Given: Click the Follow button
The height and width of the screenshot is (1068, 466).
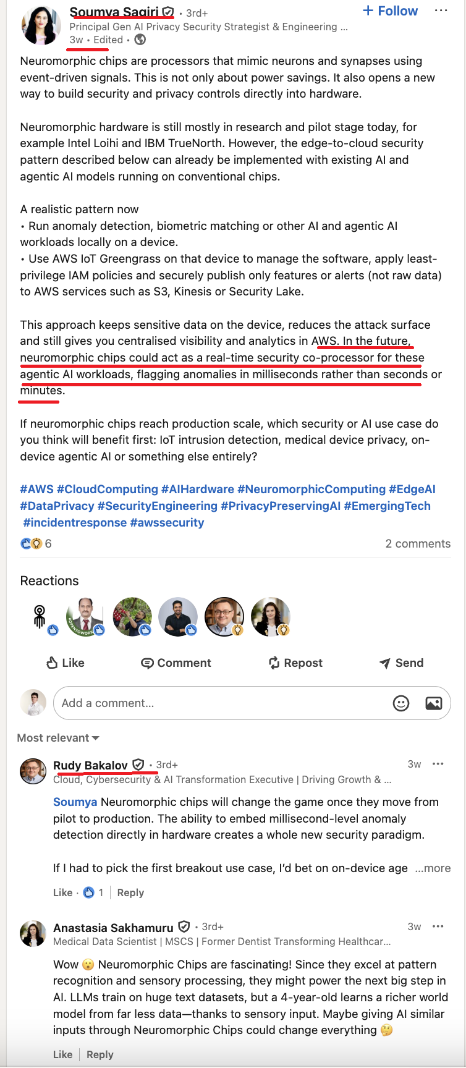Looking at the screenshot, I should 389,11.
